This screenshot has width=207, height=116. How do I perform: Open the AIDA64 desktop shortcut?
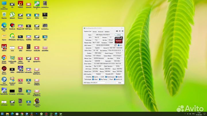[4, 47]
